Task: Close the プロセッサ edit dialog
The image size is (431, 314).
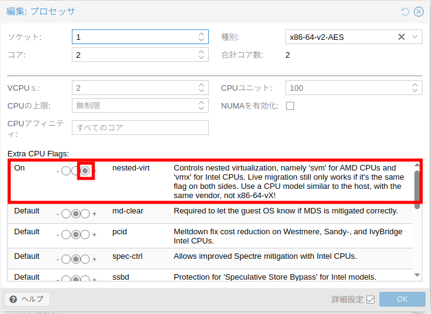Action: 419,12
